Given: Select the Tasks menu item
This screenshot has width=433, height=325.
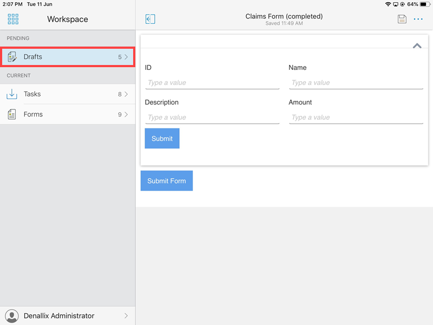Looking at the screenshot, I should (x=68, y=94).
